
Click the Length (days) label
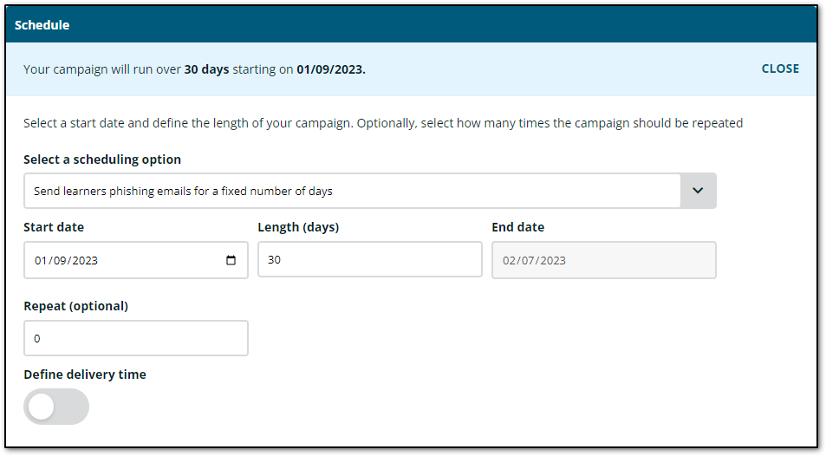pos(298,227)
